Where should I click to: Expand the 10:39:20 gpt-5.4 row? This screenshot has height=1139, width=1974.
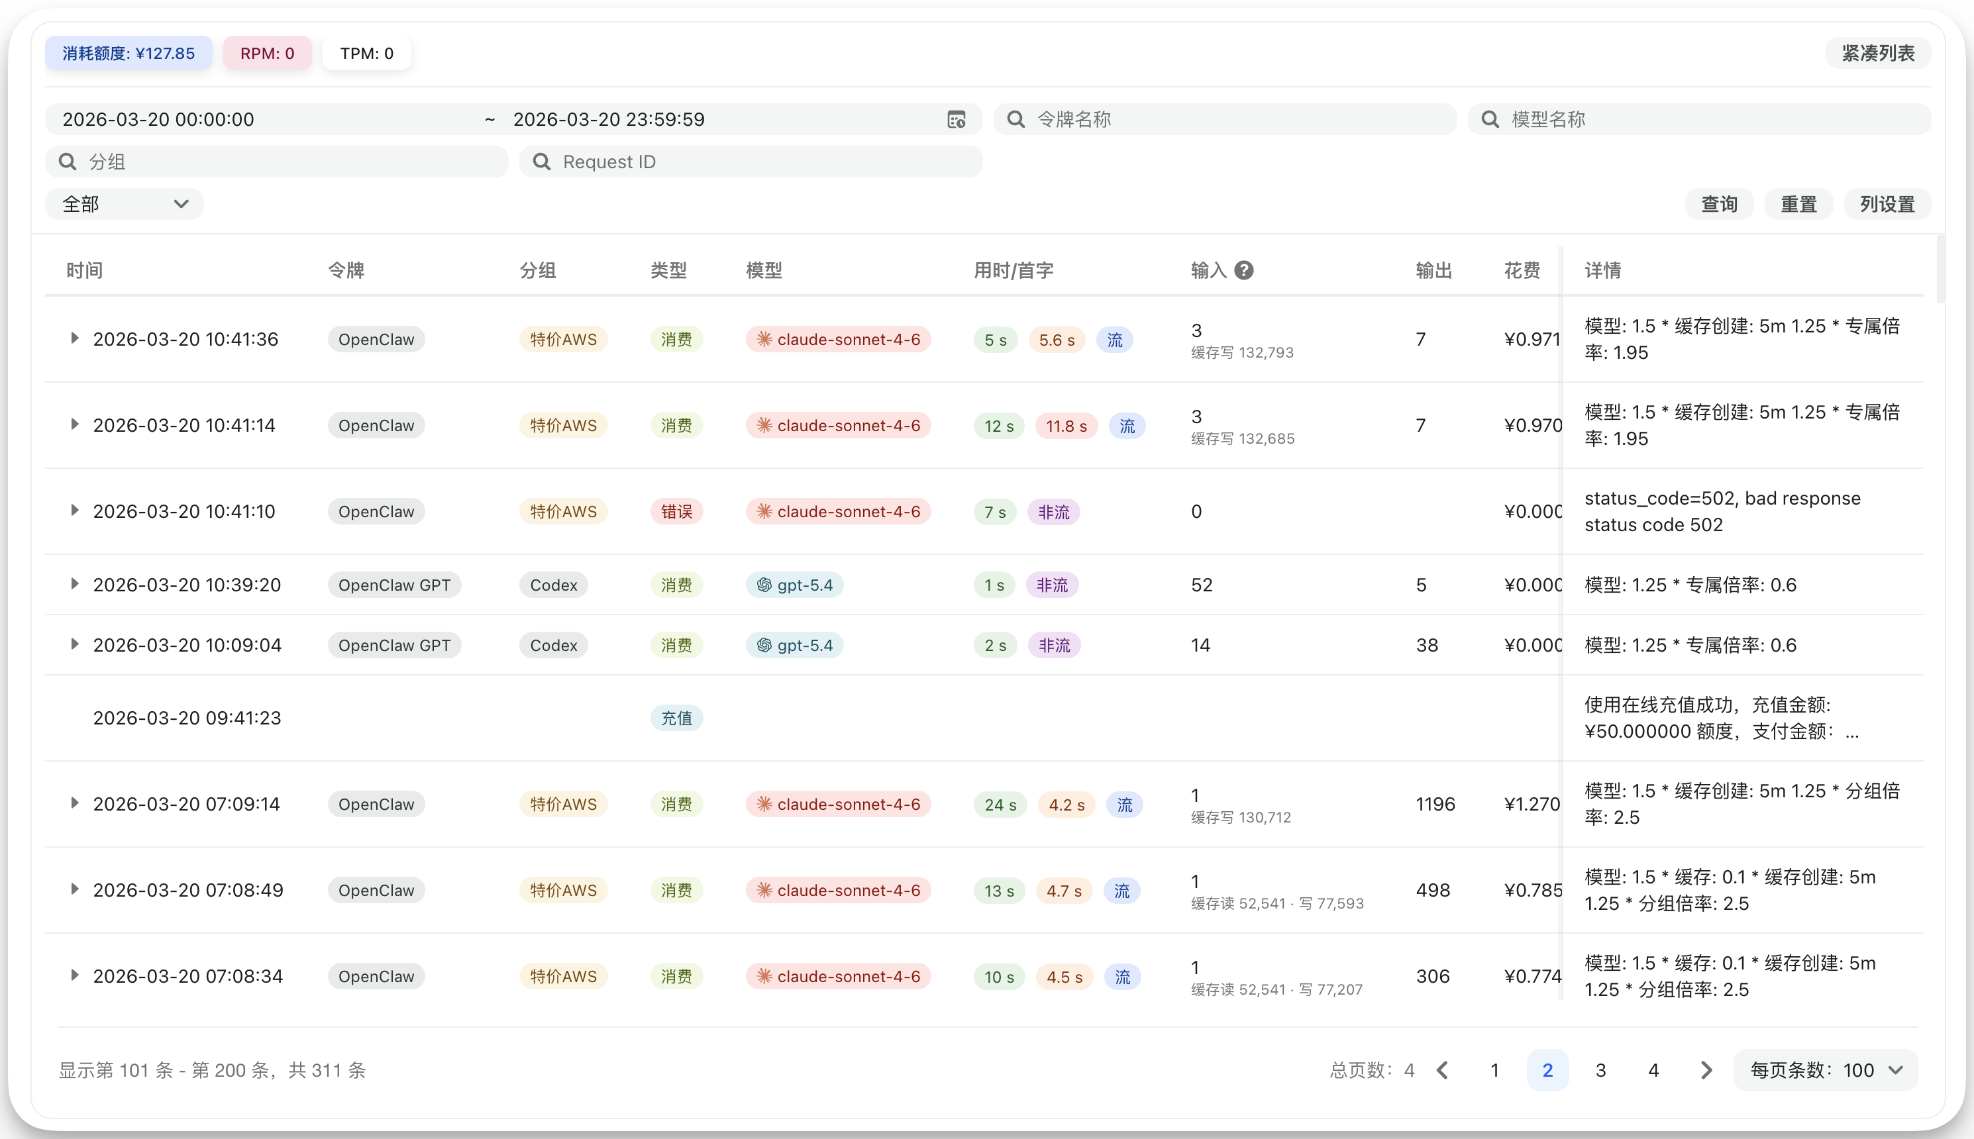(x=74, y=583)
